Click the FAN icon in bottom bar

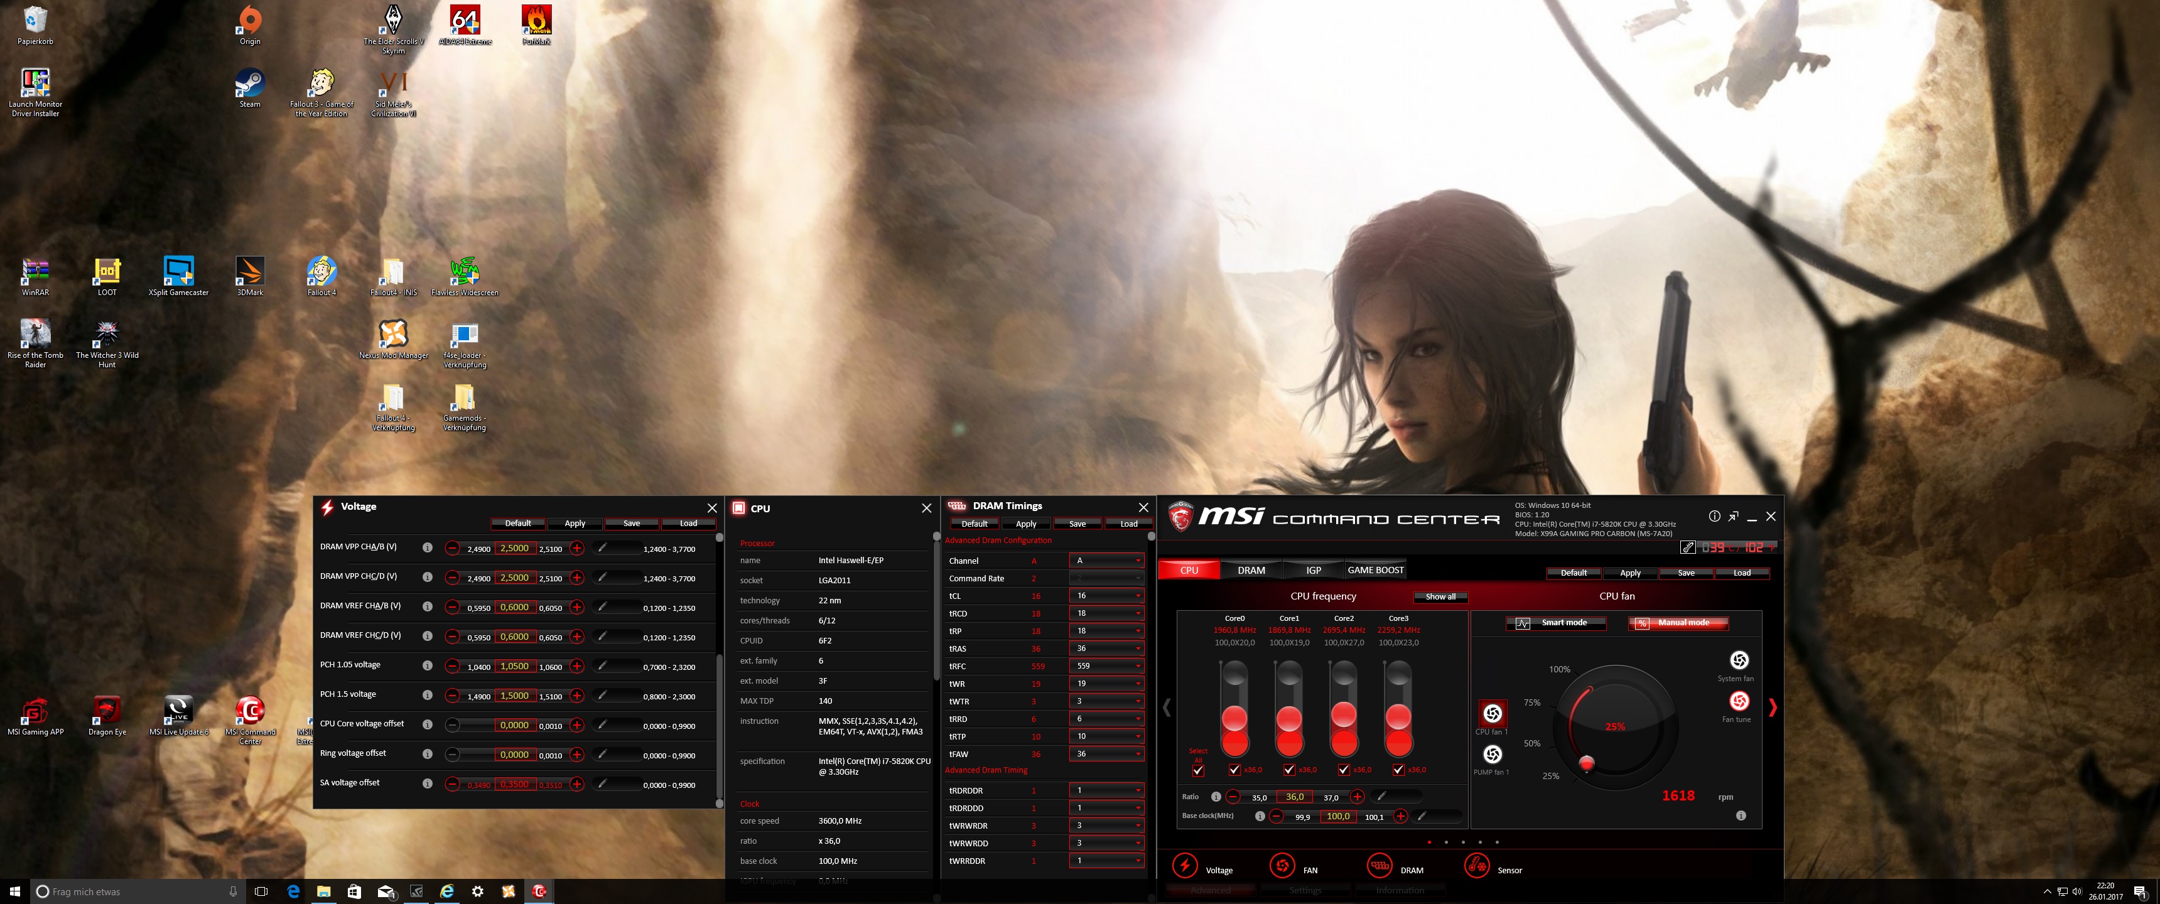point(1282,866)
